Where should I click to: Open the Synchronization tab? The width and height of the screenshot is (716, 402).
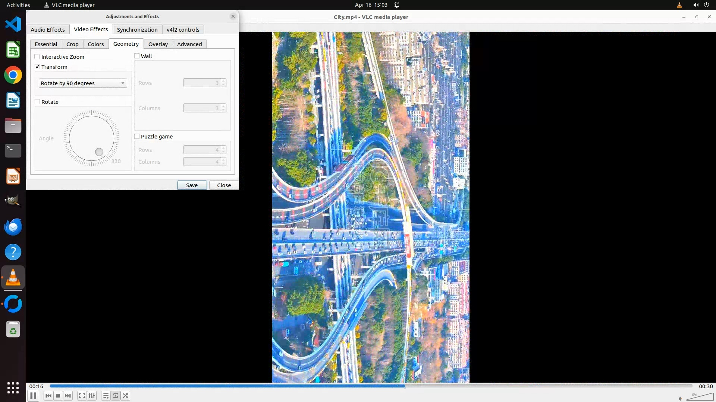[137, 30]
